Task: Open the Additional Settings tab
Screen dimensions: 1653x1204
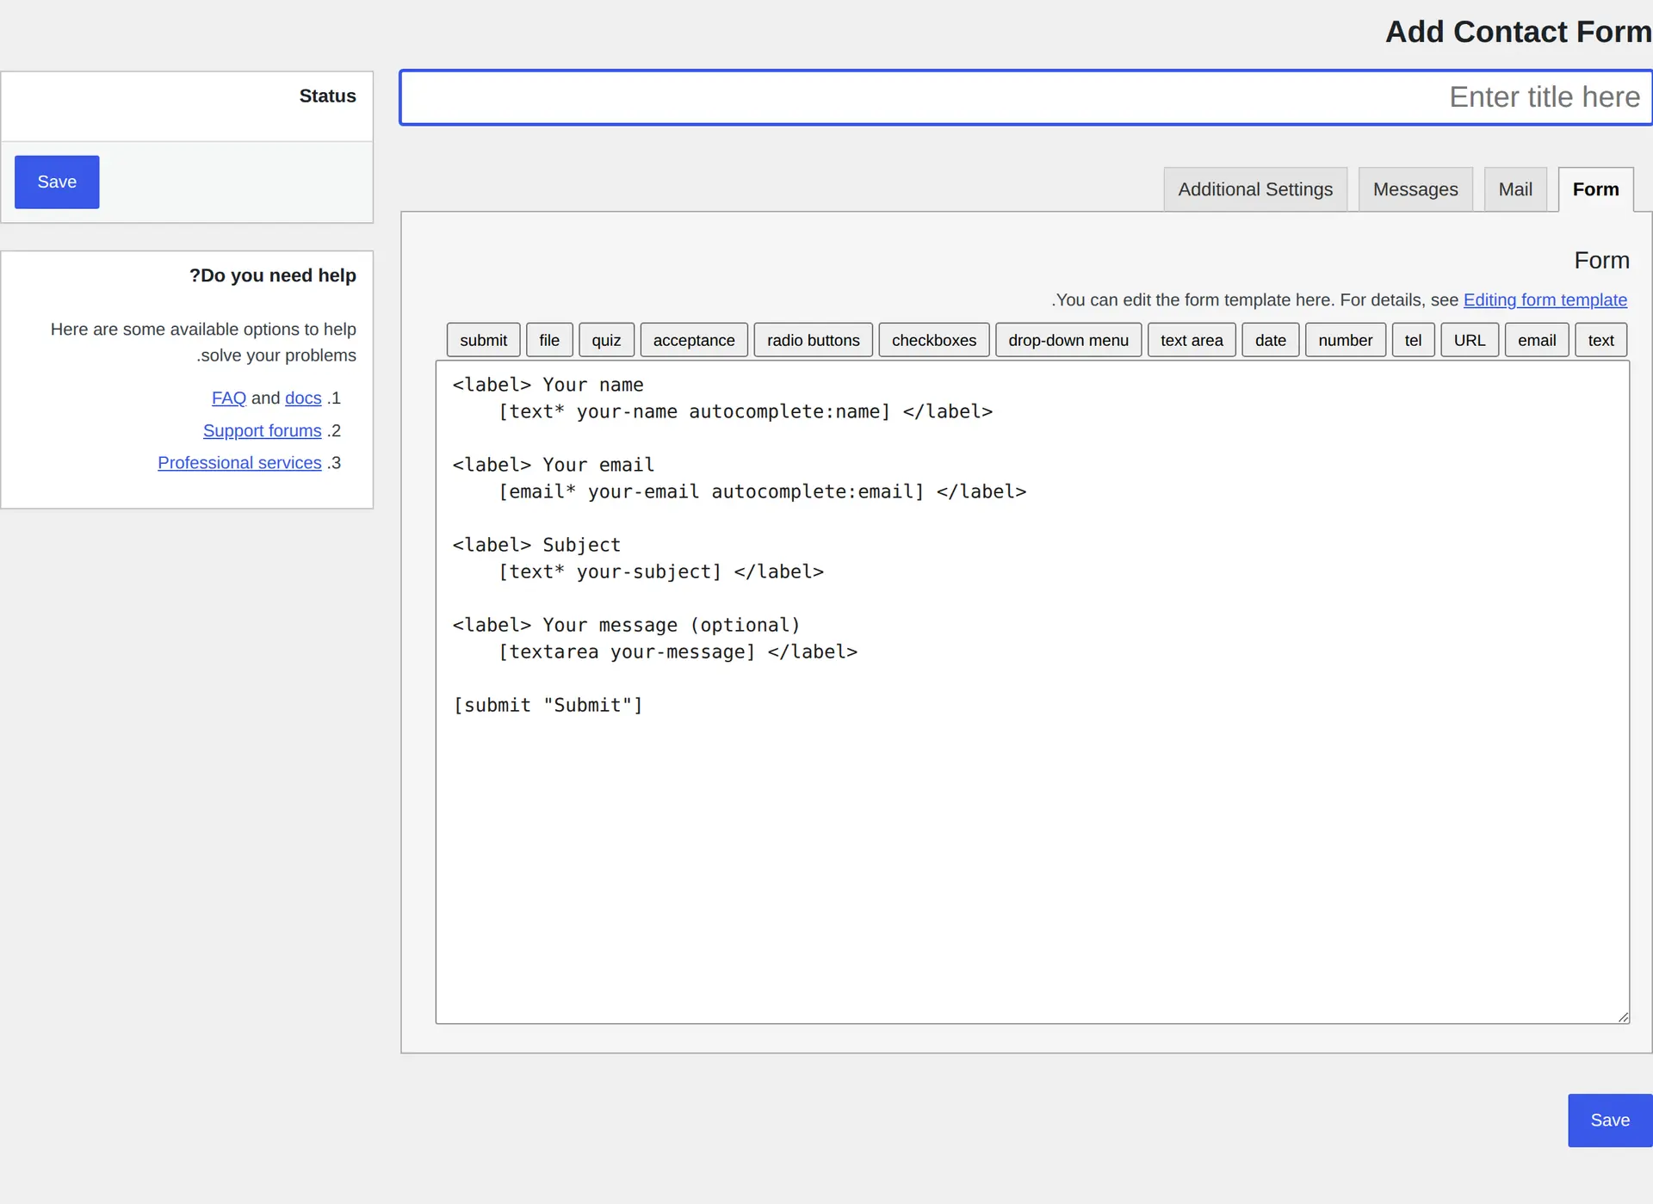Action: pyautogui.click(x=1255, y=189)
